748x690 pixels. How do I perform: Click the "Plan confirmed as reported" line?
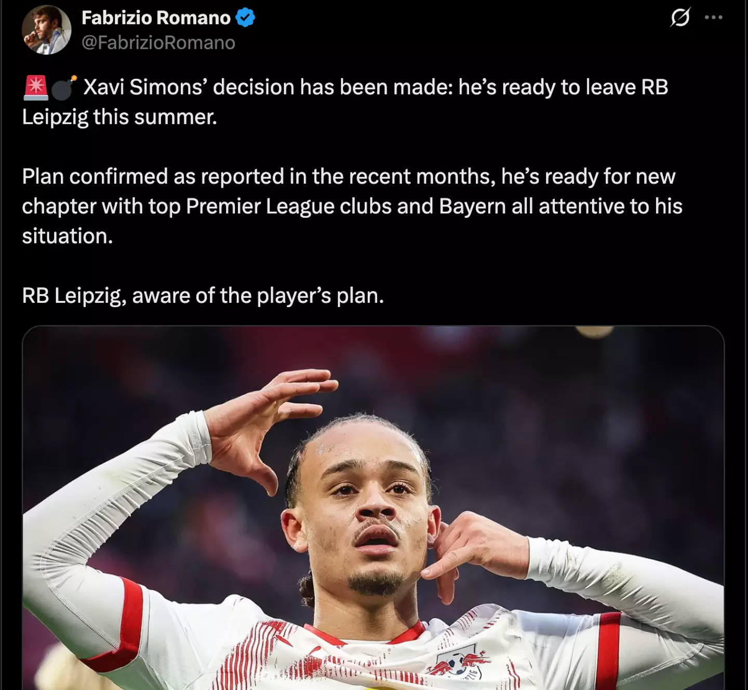[349, 177]
